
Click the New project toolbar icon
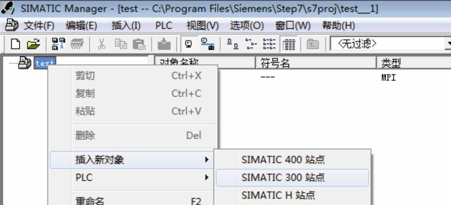(15, 44)
